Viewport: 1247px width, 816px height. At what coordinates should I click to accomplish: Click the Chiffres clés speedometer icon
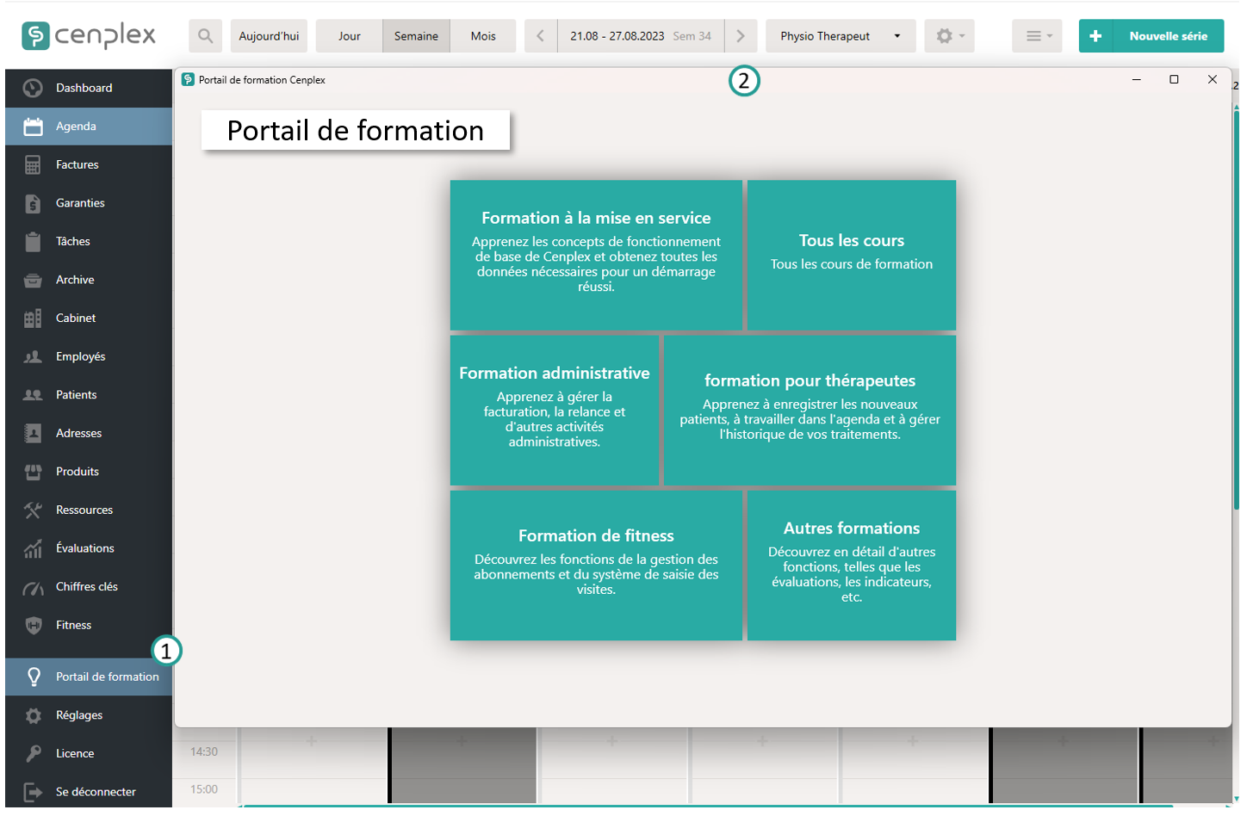tap(33, 588)
